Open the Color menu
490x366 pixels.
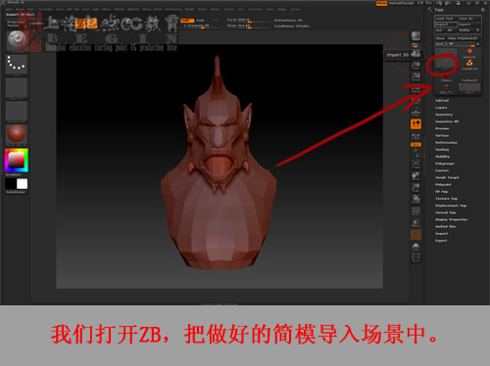pyautogui.click(x=30, y=9)
